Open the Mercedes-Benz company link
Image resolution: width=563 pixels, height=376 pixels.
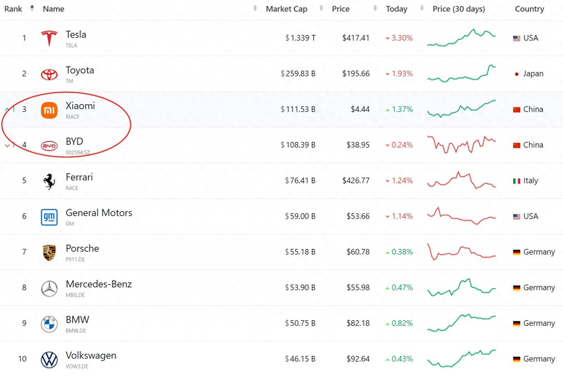(99, 284)
